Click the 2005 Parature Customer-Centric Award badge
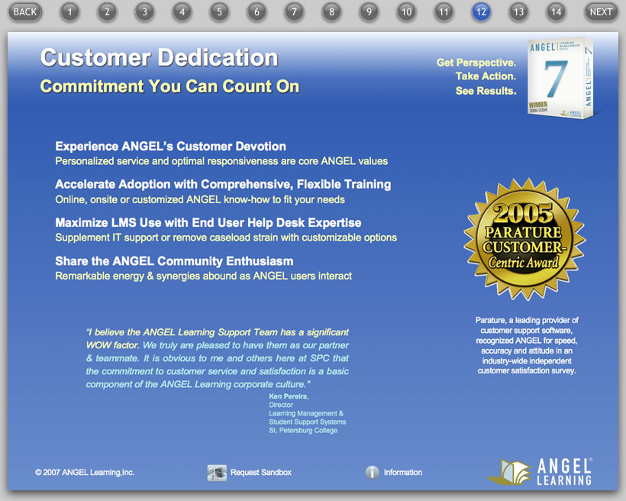Screen dimensions: 626x501 (524, 239)
